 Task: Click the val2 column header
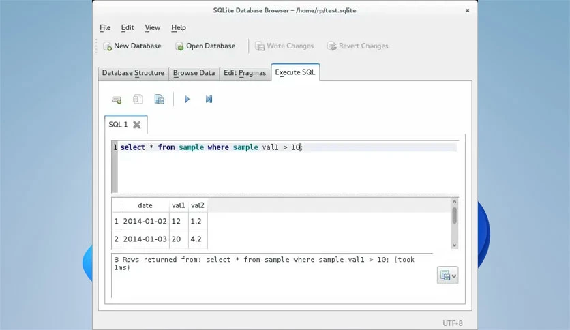pyautogui.click(x=198, y=205)
